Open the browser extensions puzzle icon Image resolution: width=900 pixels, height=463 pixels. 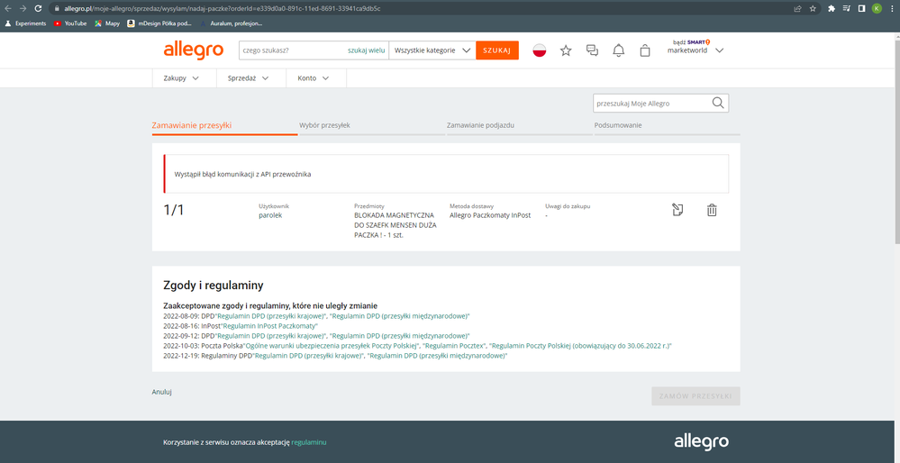click(832, 9)
